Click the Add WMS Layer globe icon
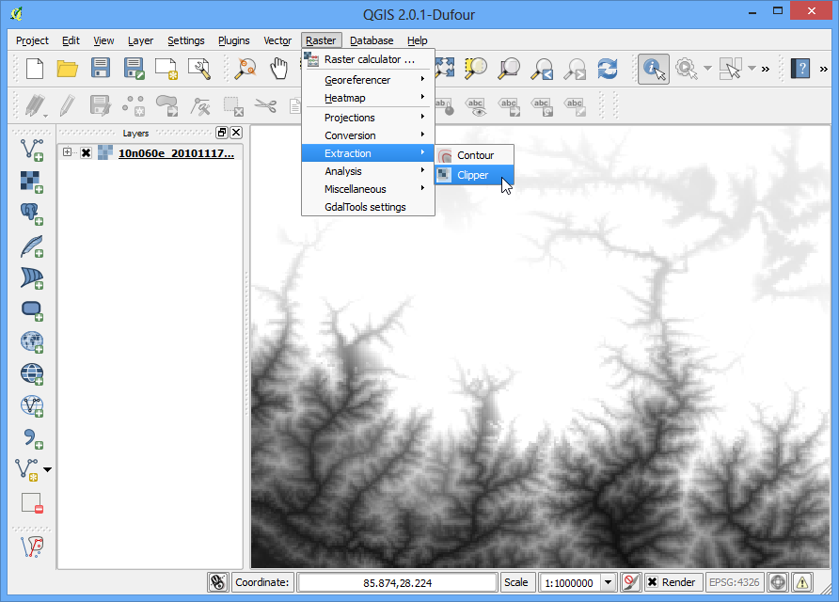 click(32, 341)
